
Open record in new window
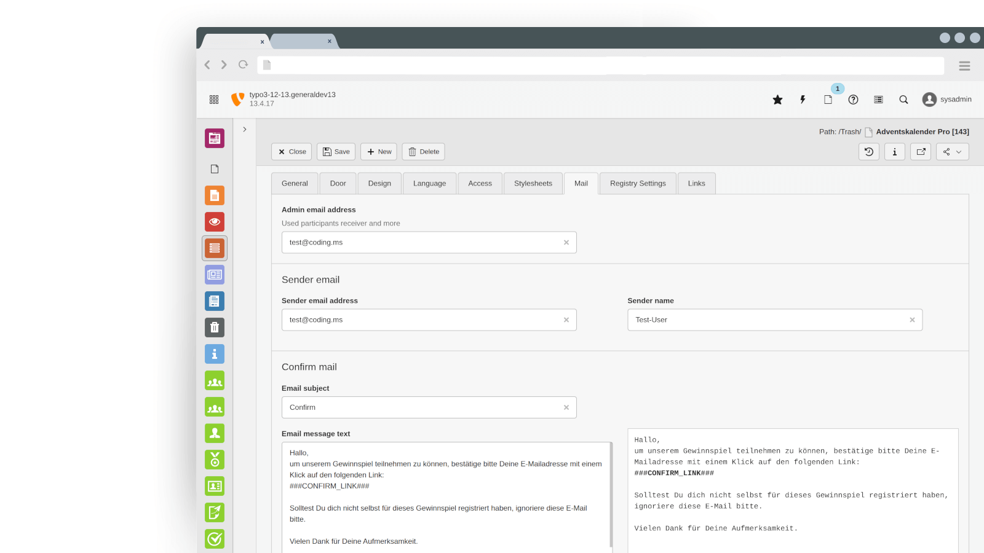[921, 152]
